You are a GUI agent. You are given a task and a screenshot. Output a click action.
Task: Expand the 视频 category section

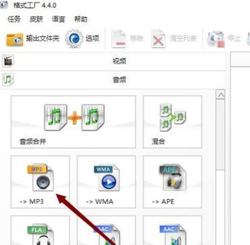coord(113,61)
